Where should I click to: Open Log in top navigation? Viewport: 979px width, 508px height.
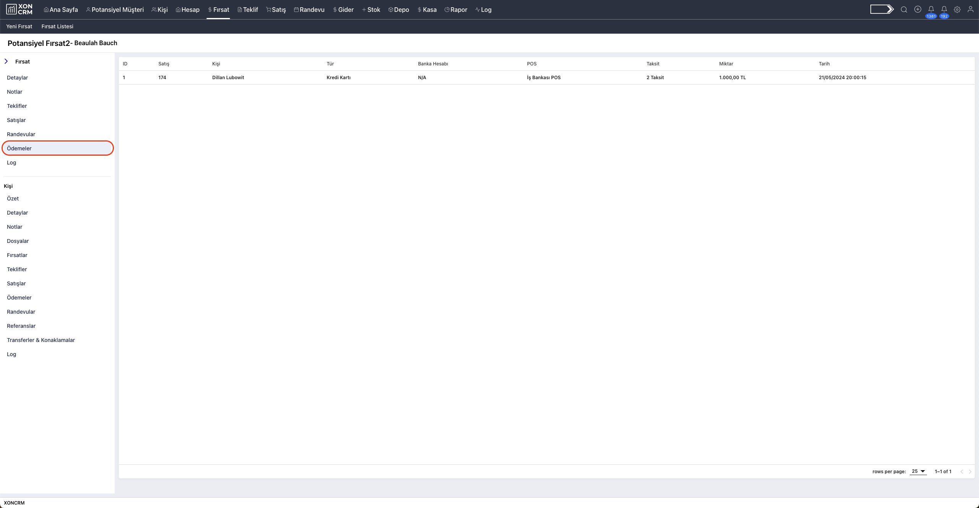pyautogui.click(x=483, y=10)
